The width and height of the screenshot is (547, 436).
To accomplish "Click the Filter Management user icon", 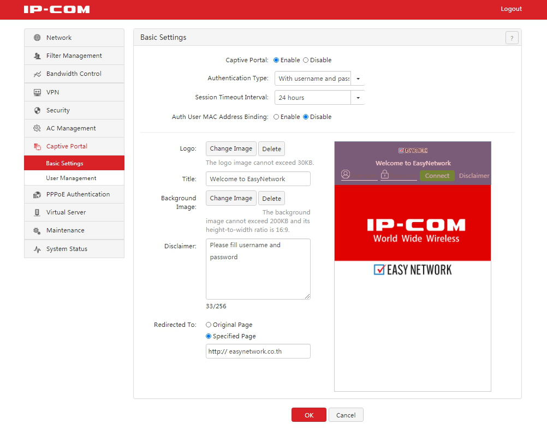I will tap(37, 56).
